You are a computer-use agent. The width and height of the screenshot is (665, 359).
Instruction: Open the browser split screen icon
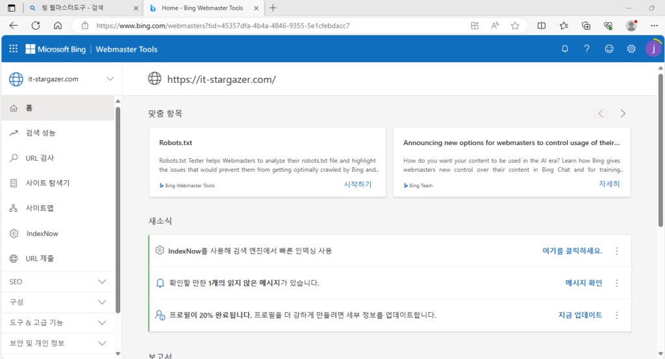click(x=542, y=26)
